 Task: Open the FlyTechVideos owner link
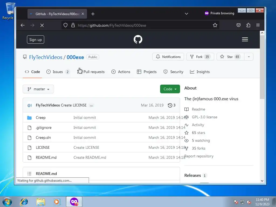[x=46, y=57]
